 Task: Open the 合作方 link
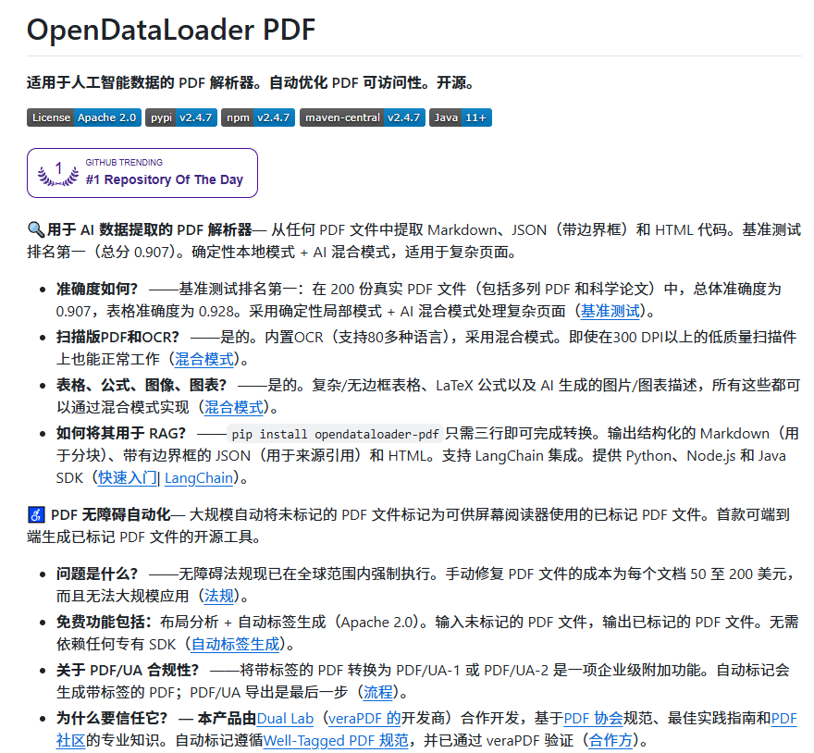pos(610,741)
